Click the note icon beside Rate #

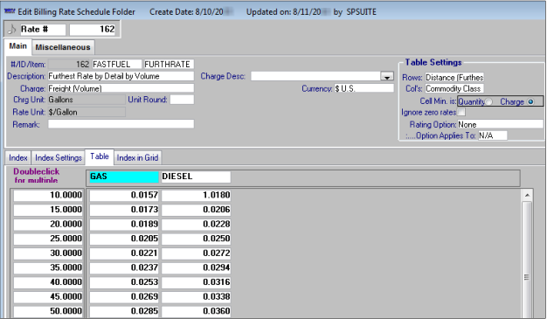click(x=12, y=30)
